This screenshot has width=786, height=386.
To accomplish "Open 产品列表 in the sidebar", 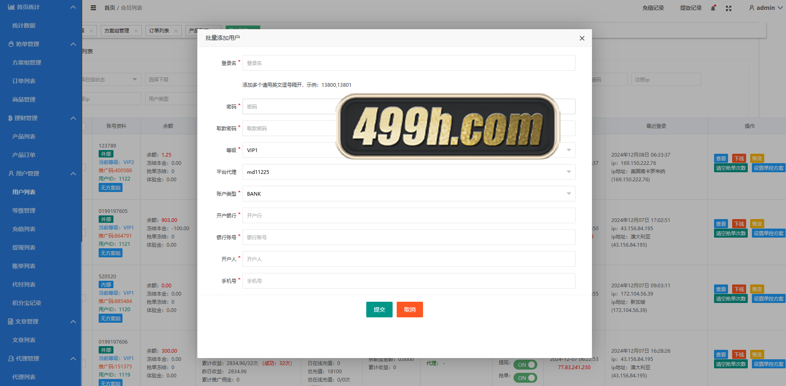I will coord(24,136).
